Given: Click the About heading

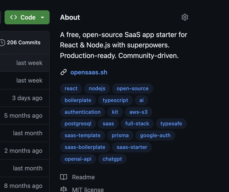Looking at the screenshot, I should coord(70,17).
